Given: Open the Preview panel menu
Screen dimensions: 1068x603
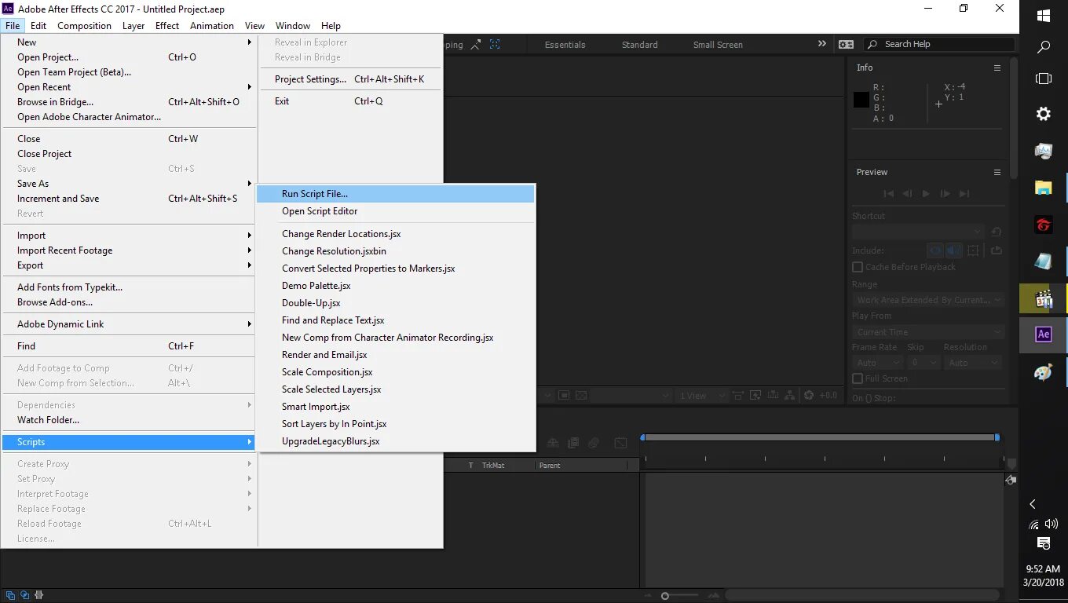Looking at the screenshot, I should [x=997, y=172].
